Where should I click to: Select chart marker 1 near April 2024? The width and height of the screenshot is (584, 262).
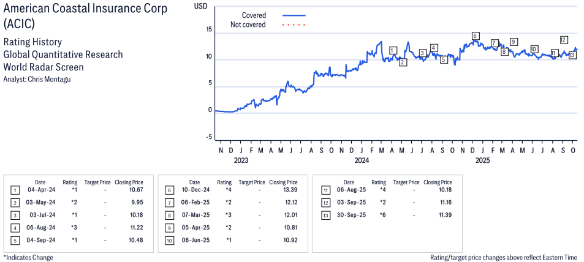tap(393, 50)
